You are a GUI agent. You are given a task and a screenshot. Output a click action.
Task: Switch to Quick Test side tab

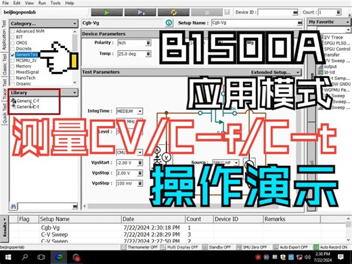[4, 113]
